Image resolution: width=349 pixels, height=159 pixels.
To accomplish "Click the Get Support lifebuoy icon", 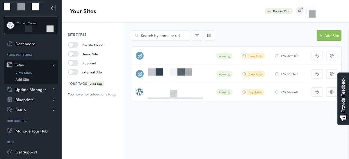I will [10, 152].
